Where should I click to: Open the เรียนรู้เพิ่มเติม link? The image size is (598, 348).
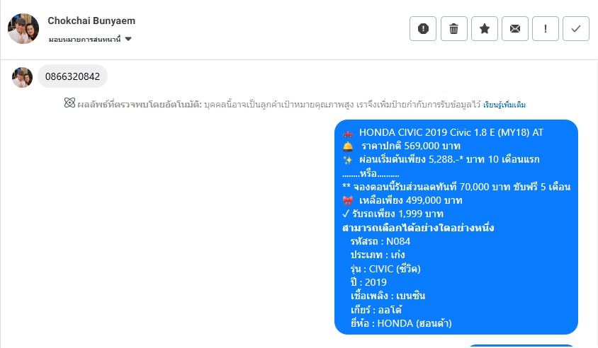click(x=504, y=105)
